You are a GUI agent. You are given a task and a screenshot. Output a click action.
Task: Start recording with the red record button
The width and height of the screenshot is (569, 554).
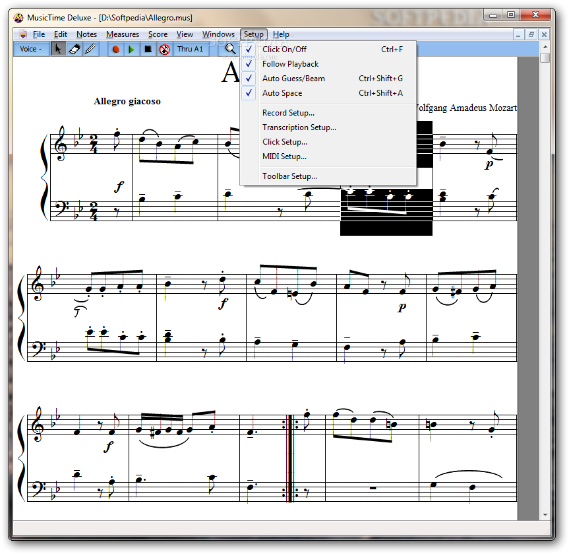click(x=116, y=49)
